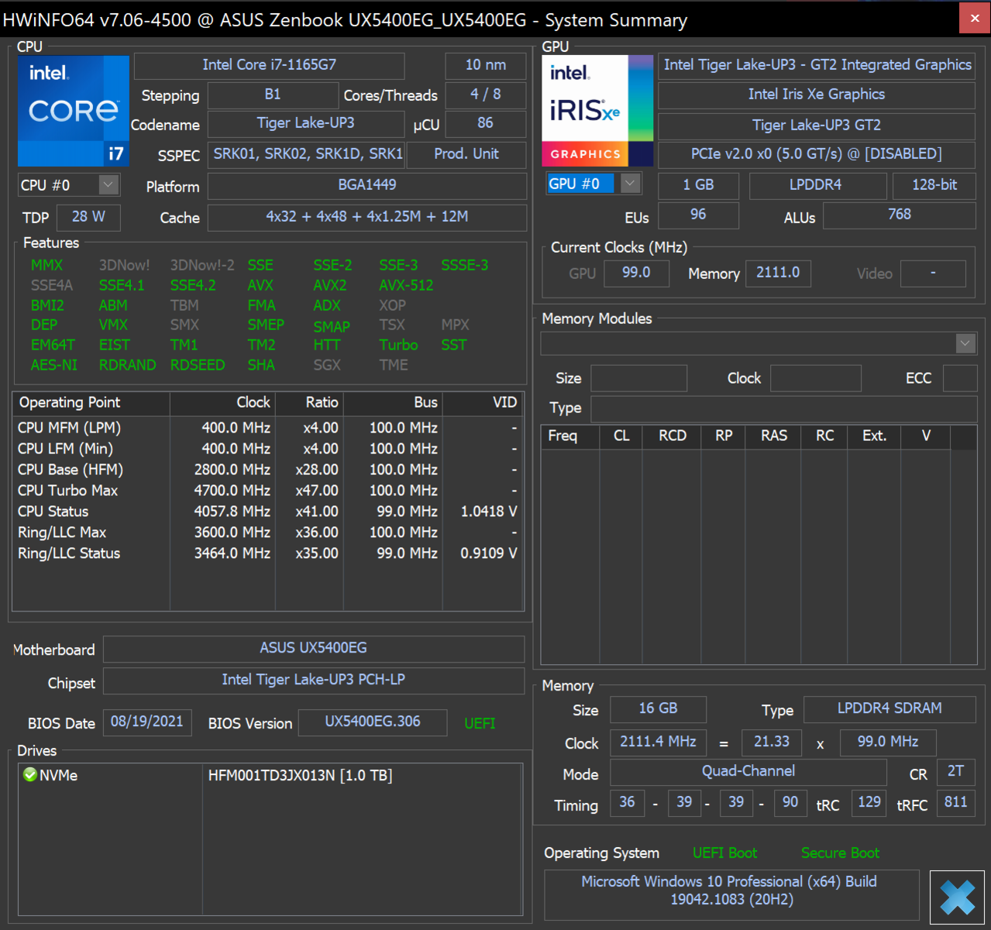Click the RCD timing column header
Screen dimensions: 991x930
(672, 436)
